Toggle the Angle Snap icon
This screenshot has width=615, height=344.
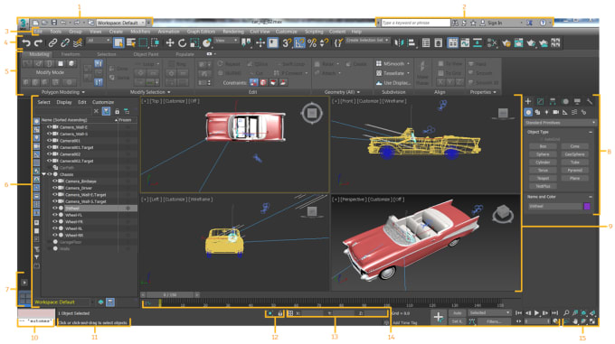tap(299, 43)
